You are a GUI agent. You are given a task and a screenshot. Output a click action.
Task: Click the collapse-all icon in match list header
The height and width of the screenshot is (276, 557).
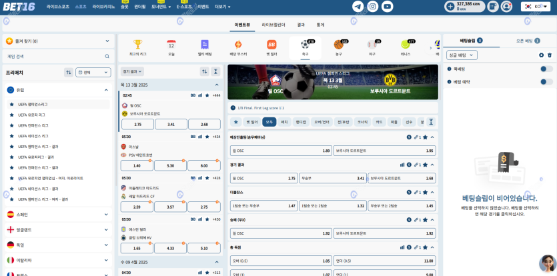215,71
